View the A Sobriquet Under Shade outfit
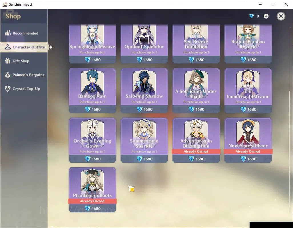Screen dimensions: 293x228 pyautogui.click(x=196, y=91)
